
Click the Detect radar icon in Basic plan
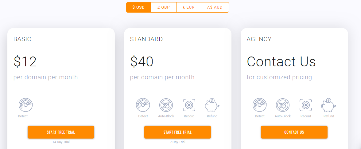pos(26,105)
